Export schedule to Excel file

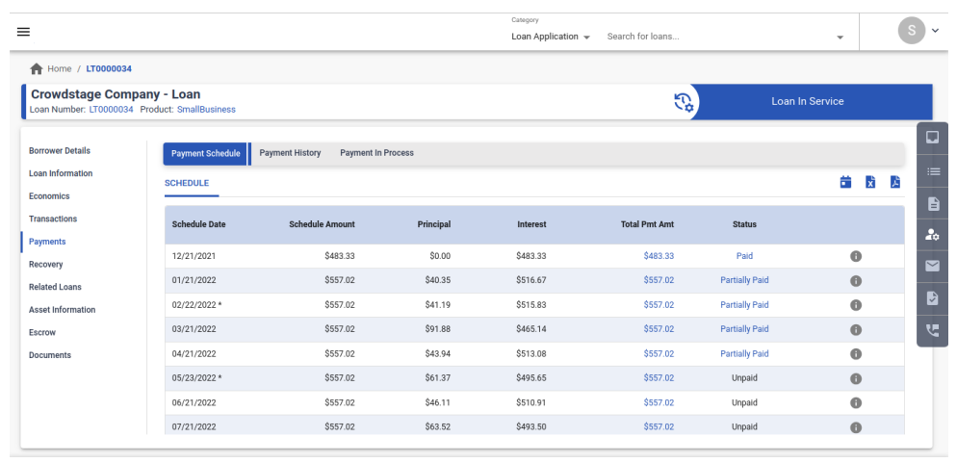pyautogui.click(x=870, y=182)
